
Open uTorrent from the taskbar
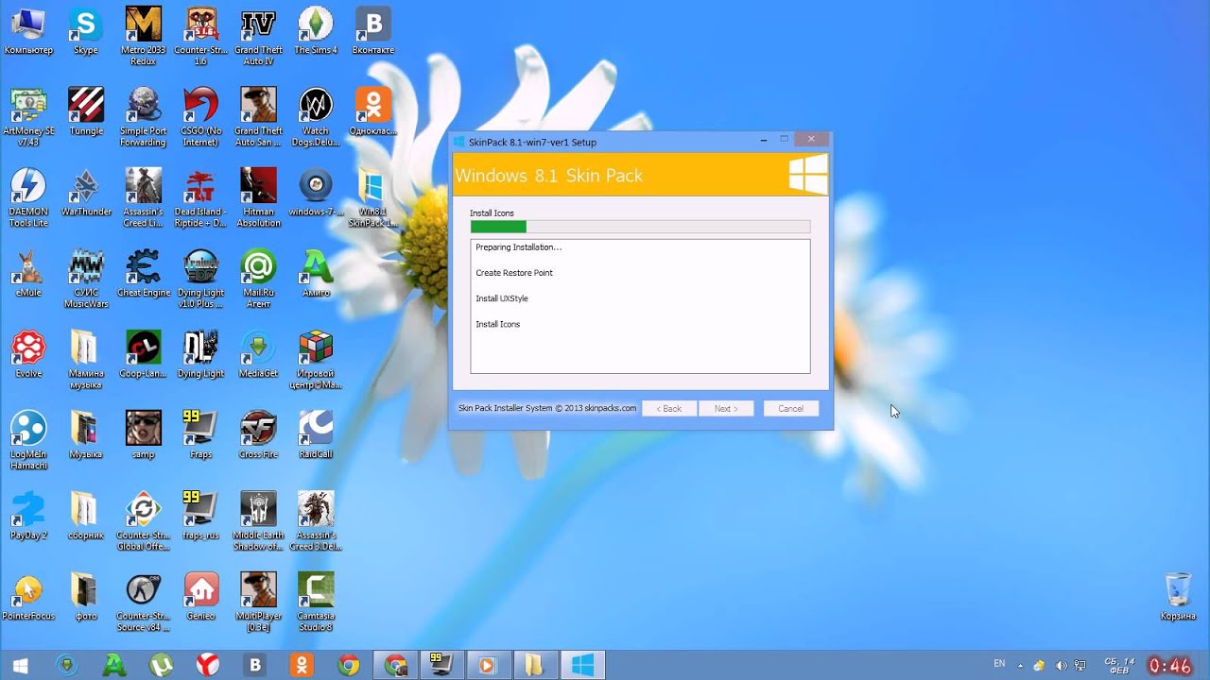160,665
